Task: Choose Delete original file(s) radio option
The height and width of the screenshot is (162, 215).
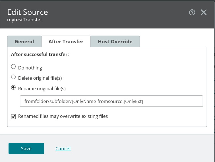Action: pos(13,77)
